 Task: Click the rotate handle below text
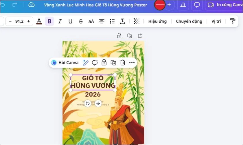[x=88, y=103]
